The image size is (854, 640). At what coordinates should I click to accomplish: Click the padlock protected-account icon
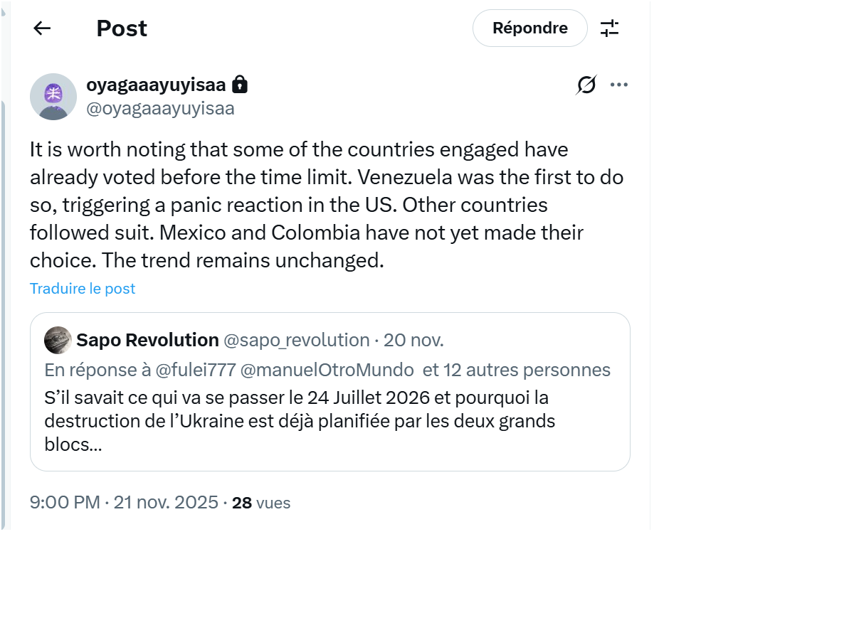[241, 85]
